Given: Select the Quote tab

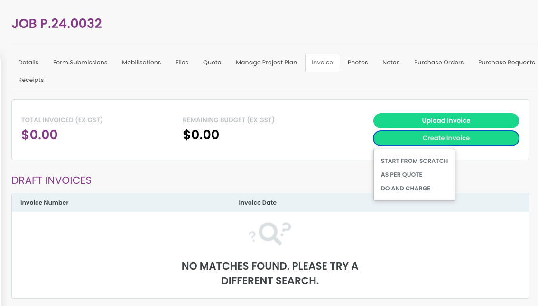Looking at the screenshot, I should click(212, 63).
